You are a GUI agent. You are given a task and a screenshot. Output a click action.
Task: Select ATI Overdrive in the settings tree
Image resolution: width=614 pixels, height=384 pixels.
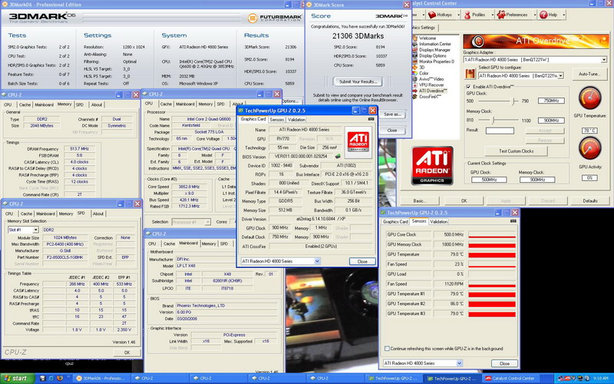(x=432, y=91)
